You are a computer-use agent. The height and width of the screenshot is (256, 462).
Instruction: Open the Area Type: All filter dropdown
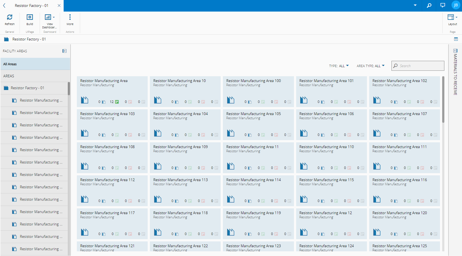tap(371, 66)
